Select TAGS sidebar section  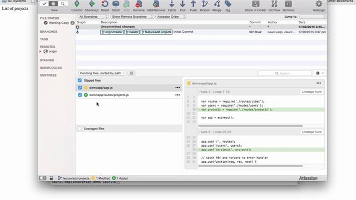(44, 39)
